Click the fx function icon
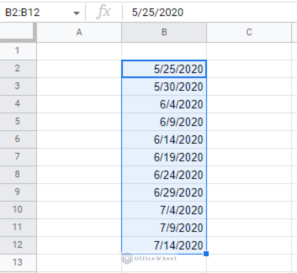Viewport: 297px width, 273px height. point(103,12)
